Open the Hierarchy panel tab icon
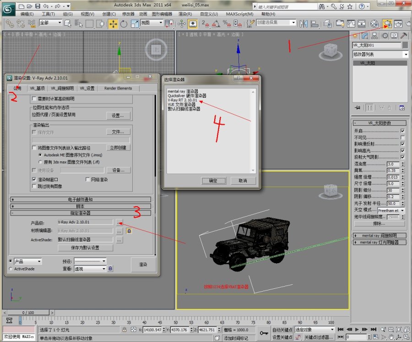Image resolution: width=412 pixels, height=342 pixels. 375,35
